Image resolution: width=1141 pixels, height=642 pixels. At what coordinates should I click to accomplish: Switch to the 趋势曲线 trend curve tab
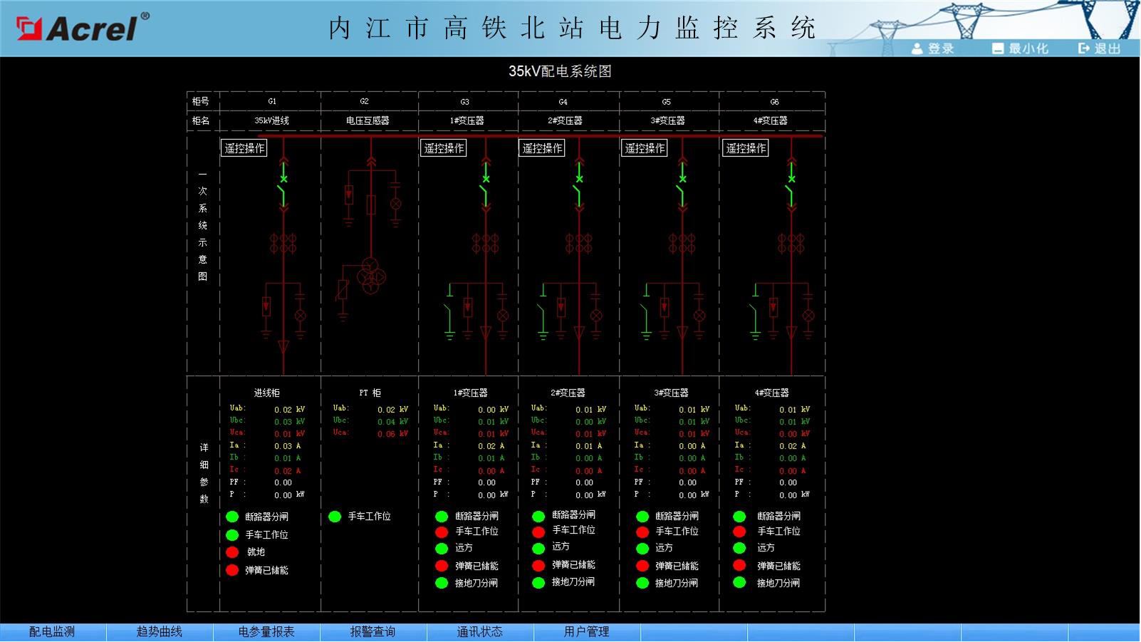pyautogui.click(x=160, y=632)
